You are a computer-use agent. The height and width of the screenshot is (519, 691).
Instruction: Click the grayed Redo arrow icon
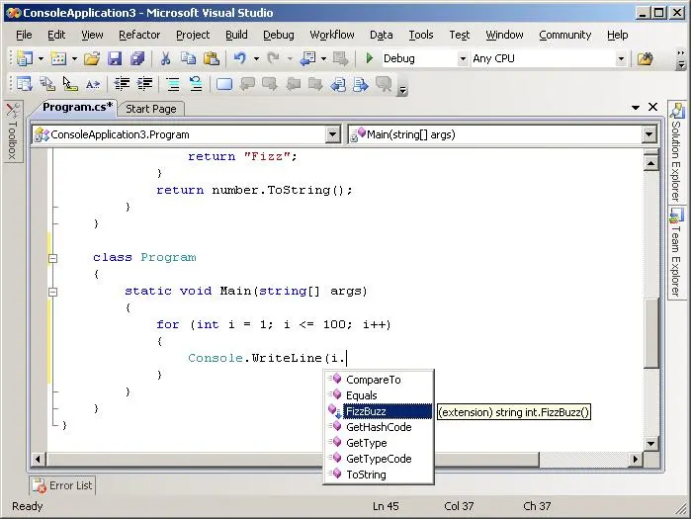pyautogui.click(x=273, y=58)
